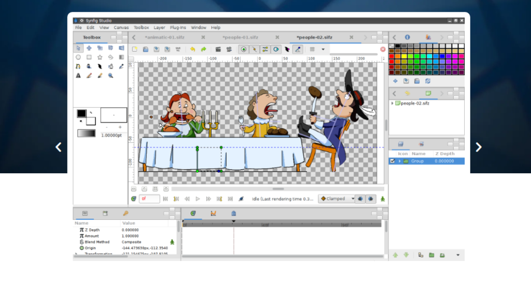Toggle position handles display
The height and width of the screenshot is (282, 531).
pyautogui.click(x=244, y=49)
